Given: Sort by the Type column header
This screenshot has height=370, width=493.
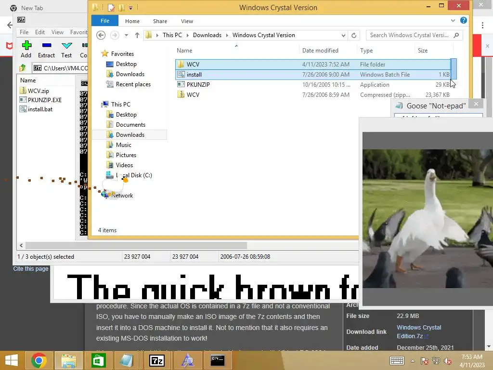Looking at the screenshot, I should coord(366,51).
